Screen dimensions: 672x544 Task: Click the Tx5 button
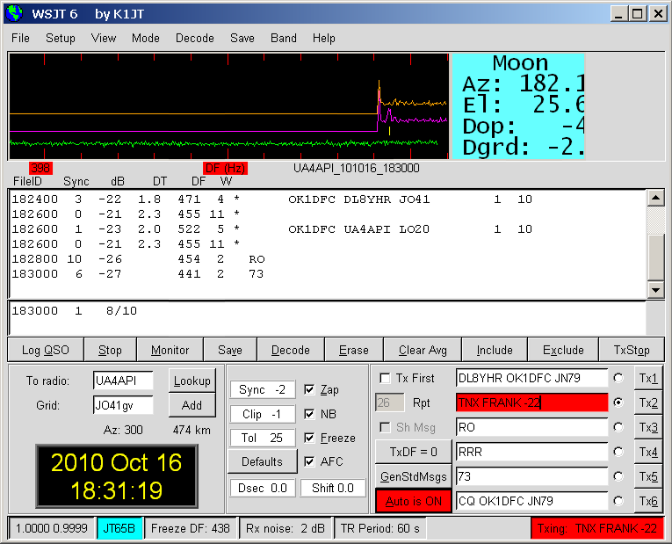[x=648, y=476]
